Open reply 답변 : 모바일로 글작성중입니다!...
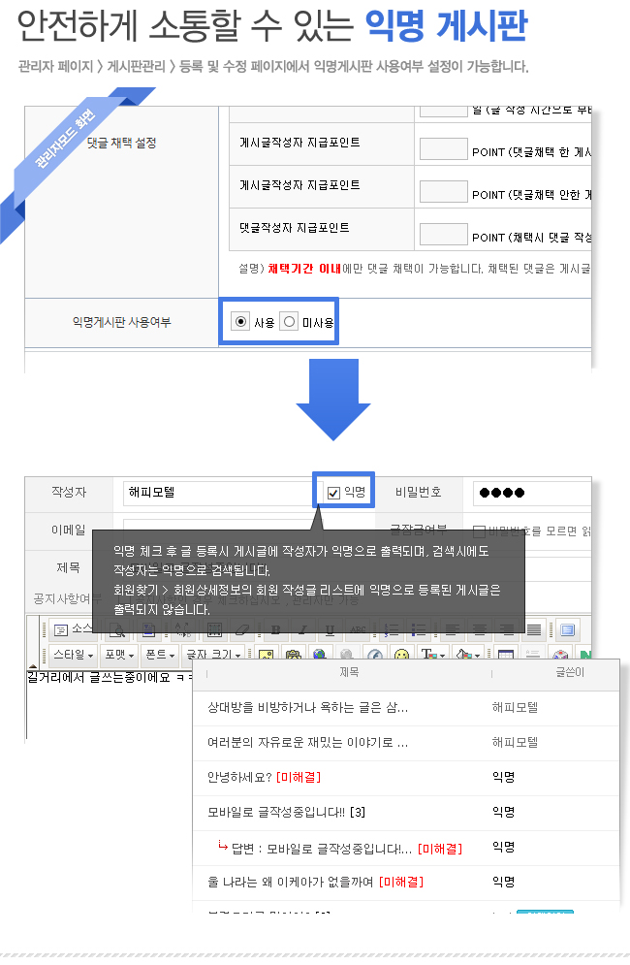630x965 pixels. click(x=346, y=849)
